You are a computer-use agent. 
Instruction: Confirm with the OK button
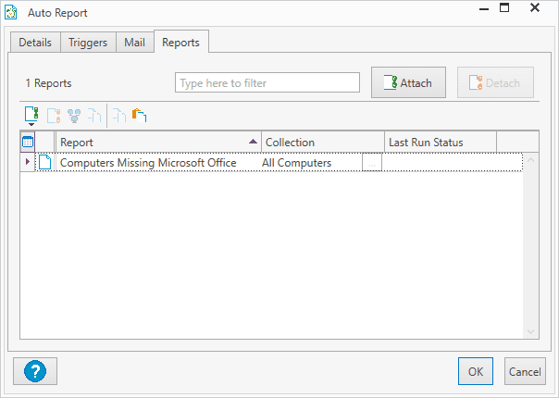pyautogui.click(x=476, y=371)
